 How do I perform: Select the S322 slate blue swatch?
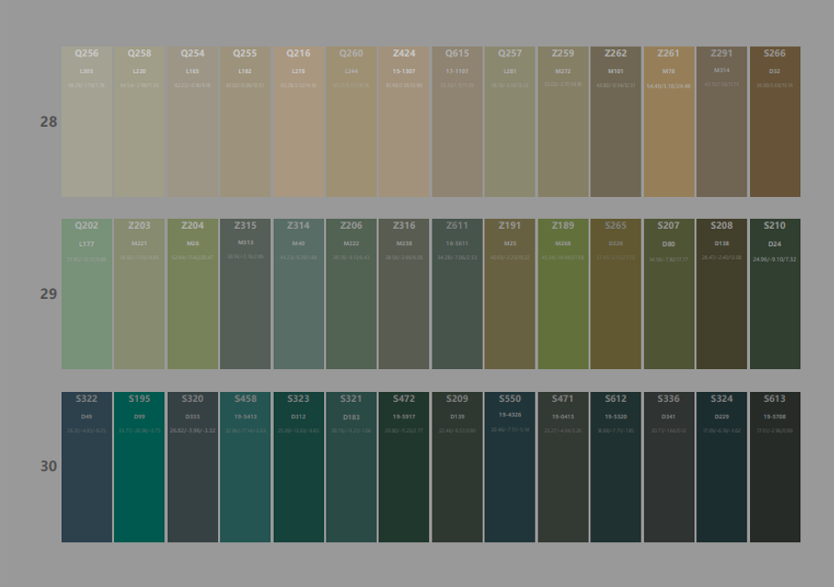tap(87, 468)
